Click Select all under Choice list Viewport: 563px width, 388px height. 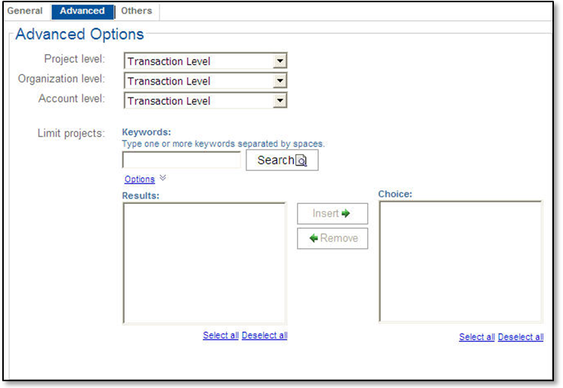477,337
